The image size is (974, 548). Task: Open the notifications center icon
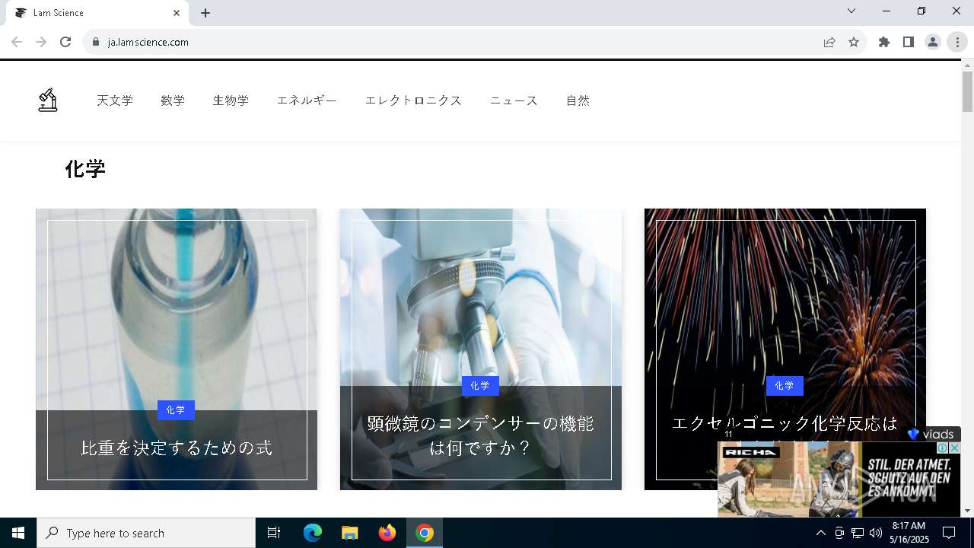point(949,533)
